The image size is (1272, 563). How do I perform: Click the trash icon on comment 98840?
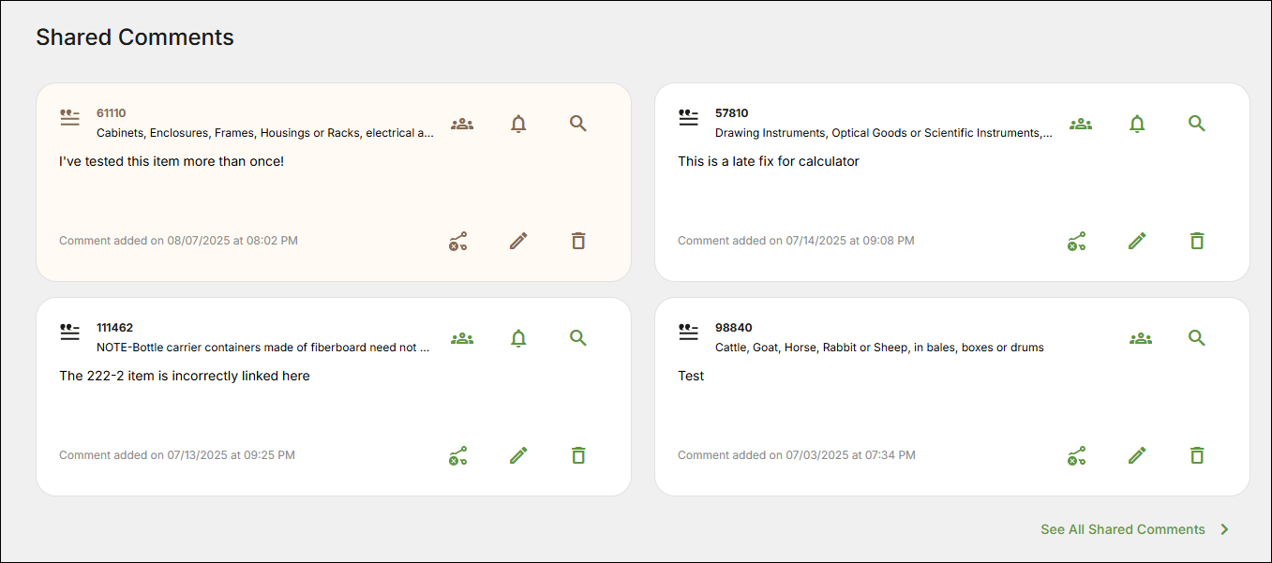1197,456
